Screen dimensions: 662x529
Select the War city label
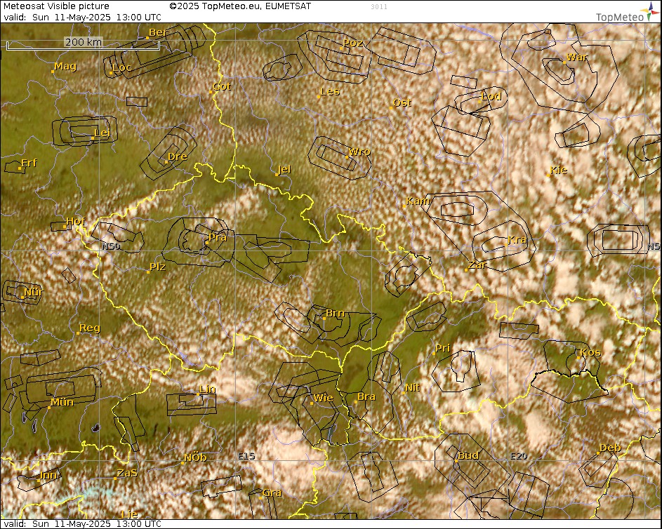pyautogui.click(x=577, y=57)
